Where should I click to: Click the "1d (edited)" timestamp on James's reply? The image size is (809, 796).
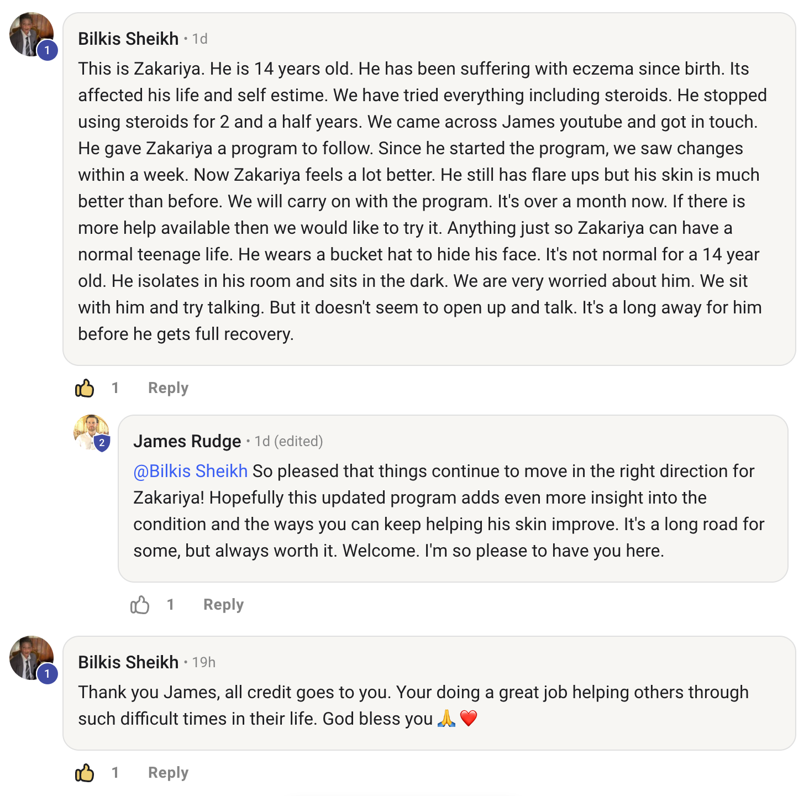pyautogui.click(x=289, y=441)
